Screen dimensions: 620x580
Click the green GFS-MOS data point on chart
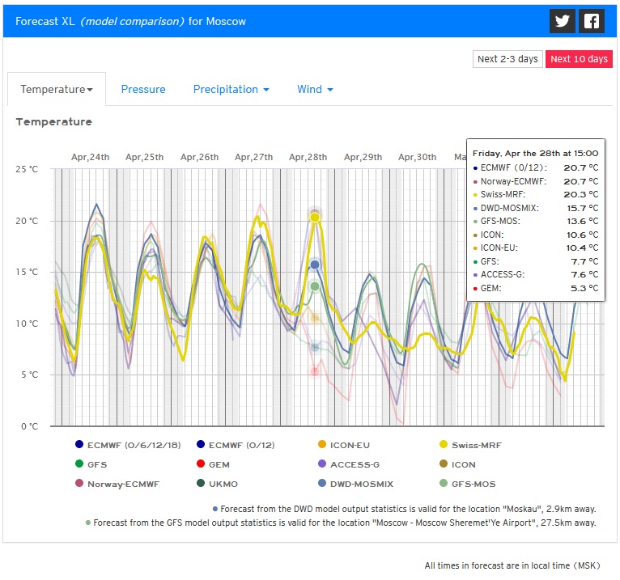pyautogui.click(x=315, y=286)
